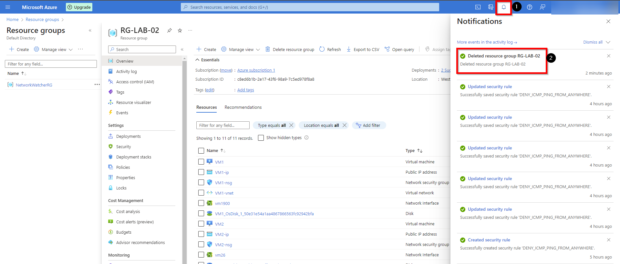Expand the Dismiss all dropdown chevron
Image resolution: width=620 pixels, height=264 pixels.
pyautogui.click(x=608, y=42)
